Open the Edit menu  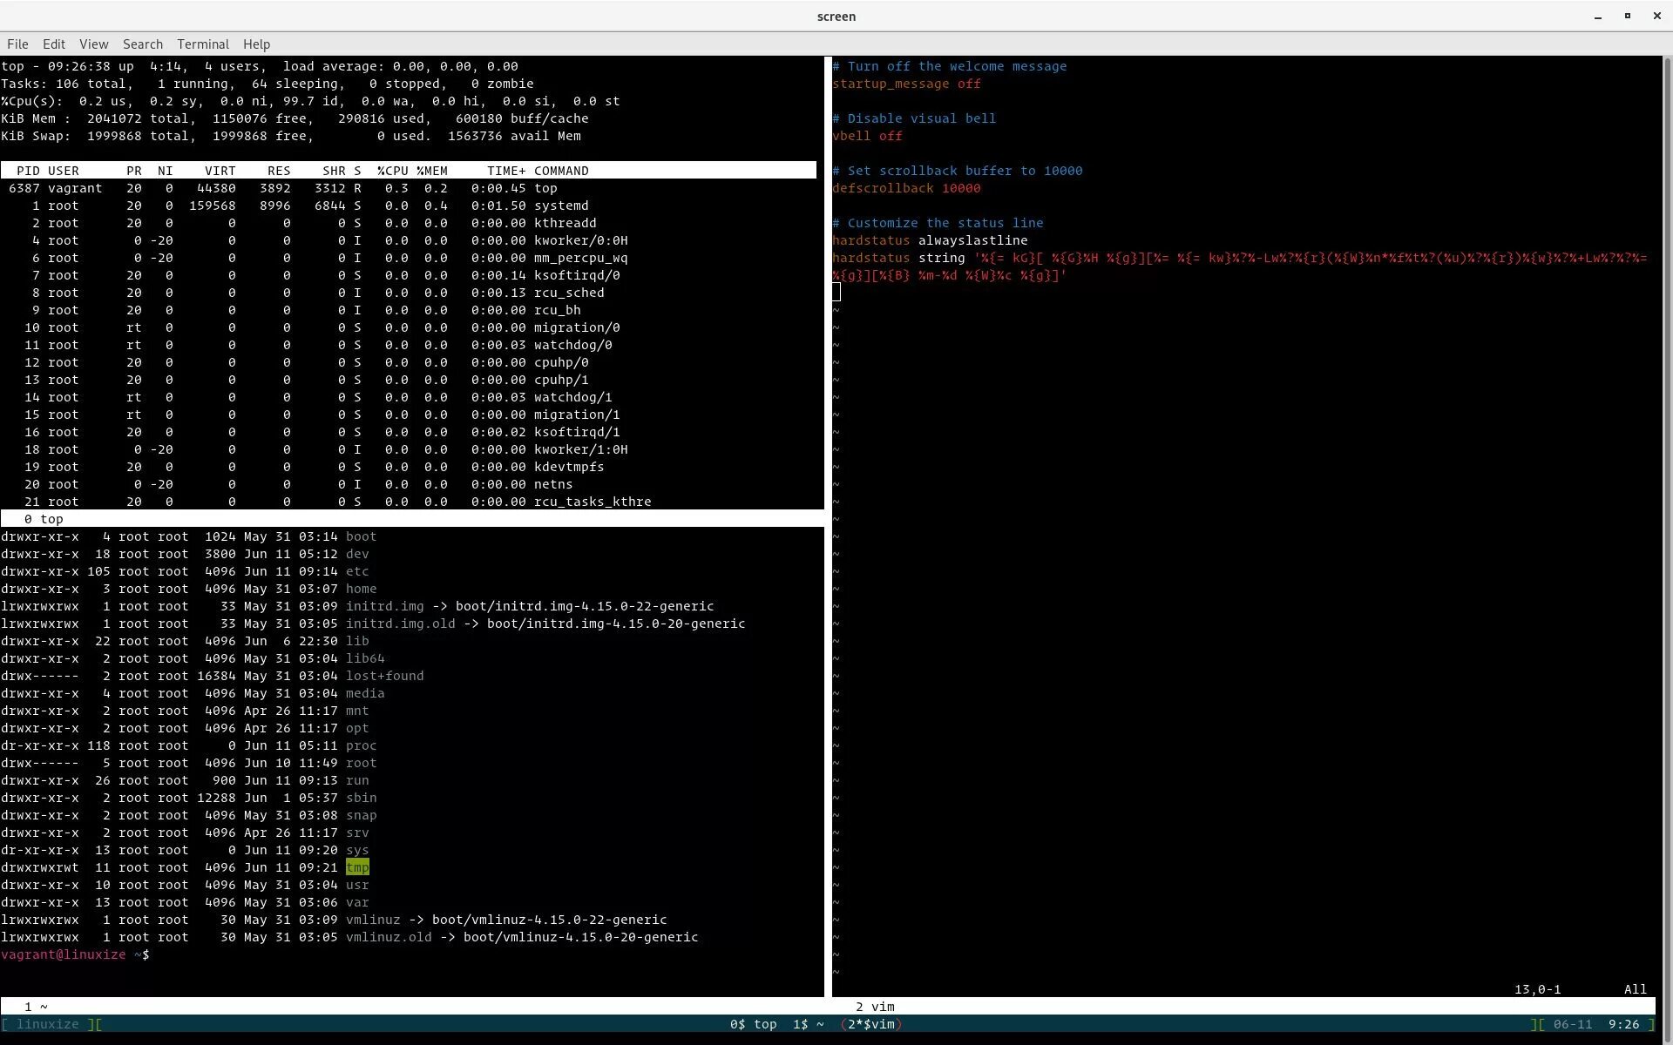tap(54, 44)
